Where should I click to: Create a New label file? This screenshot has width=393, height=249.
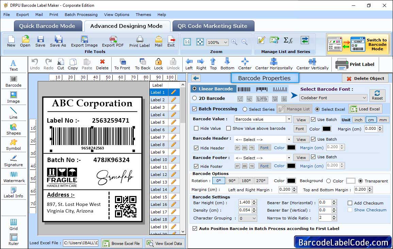click(x=11, y=41)
